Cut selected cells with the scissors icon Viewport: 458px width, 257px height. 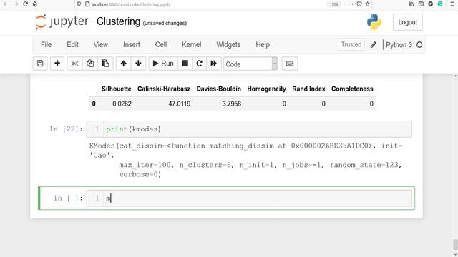coord(74,64)
